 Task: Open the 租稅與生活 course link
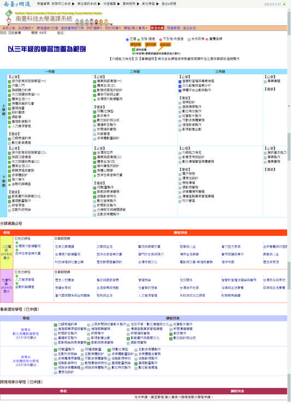[x=104, y=296]
